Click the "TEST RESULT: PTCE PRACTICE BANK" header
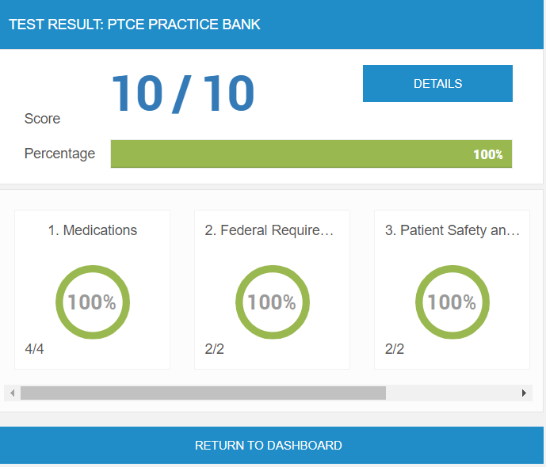Screen dimensions: 546x467 (135, 25)
